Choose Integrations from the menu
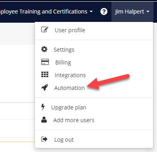Viewport: 157px width, 152px height. (94, 75)
